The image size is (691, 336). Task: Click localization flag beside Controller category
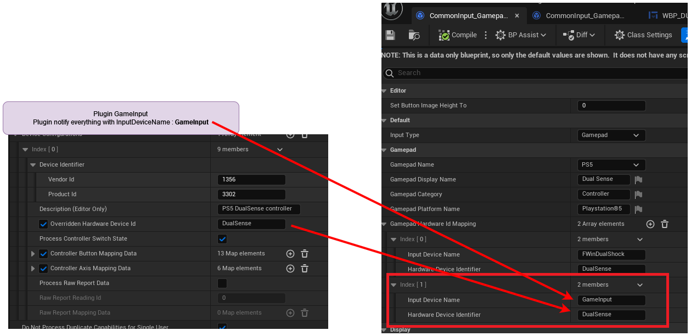click(638, 195)
